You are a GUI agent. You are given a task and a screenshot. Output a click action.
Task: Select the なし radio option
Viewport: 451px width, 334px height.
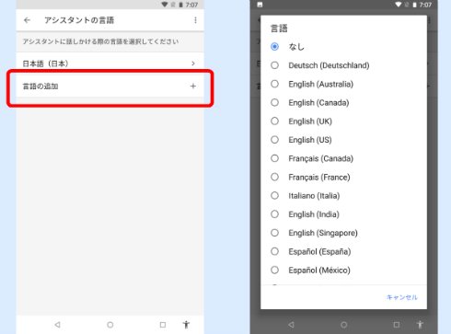274,47
